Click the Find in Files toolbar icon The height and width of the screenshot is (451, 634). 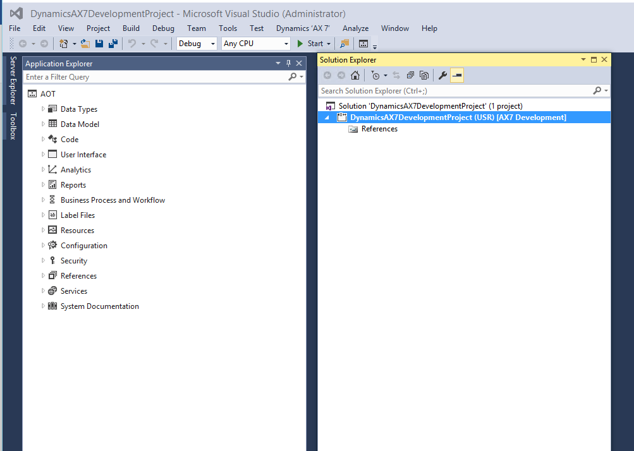click(344, 44)
